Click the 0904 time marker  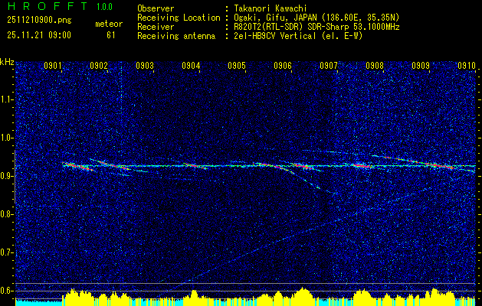point(191,65)
